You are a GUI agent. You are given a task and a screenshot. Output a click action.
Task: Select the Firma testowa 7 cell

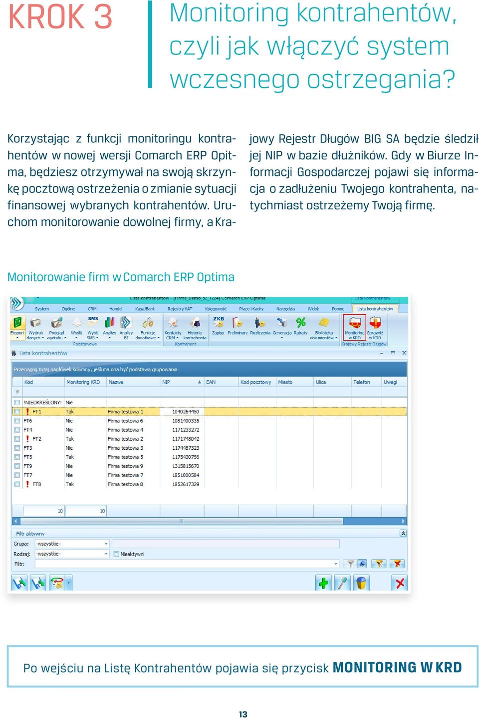tap(133, 475)
